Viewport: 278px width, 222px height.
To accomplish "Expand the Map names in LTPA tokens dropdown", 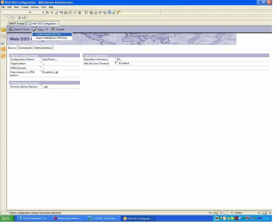I will (57, 73).
